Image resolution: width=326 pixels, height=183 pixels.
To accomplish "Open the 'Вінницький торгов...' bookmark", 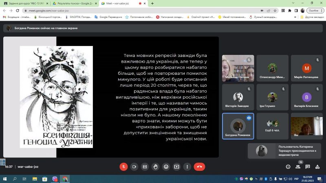I will click(x=48, y=17).
